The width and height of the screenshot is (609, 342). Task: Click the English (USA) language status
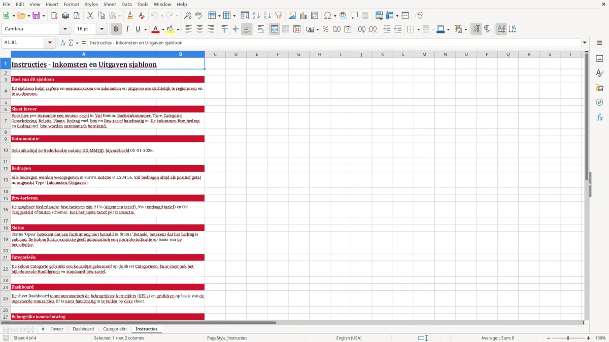[x=349, y=338]
